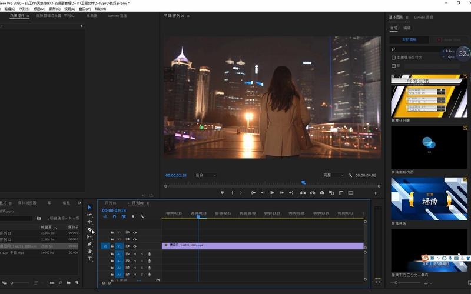Open the Program monitor zoom level dropdown
The image size is (471, 294).
[x=205, y=175]
